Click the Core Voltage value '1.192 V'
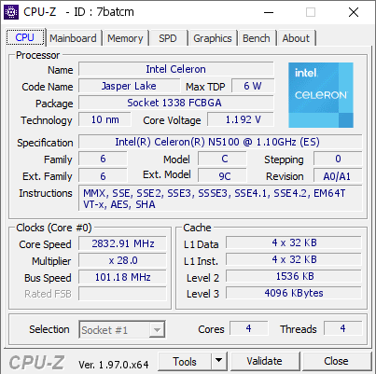The image size is (376, 374). pyautogui.click(x=241, y=119)
